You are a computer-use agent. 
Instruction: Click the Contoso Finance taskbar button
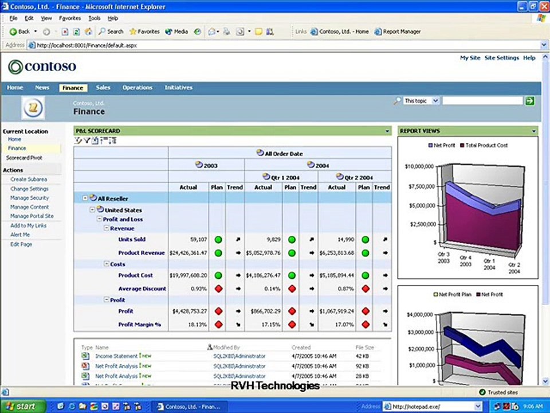pos(190,407)
